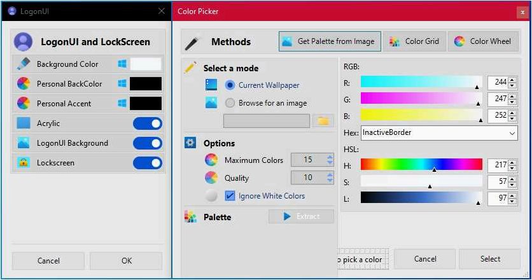This screenshot has width=532, height=280.
Task: Select the Current Wallpaper radio button
Action: [x=230, y=85]
